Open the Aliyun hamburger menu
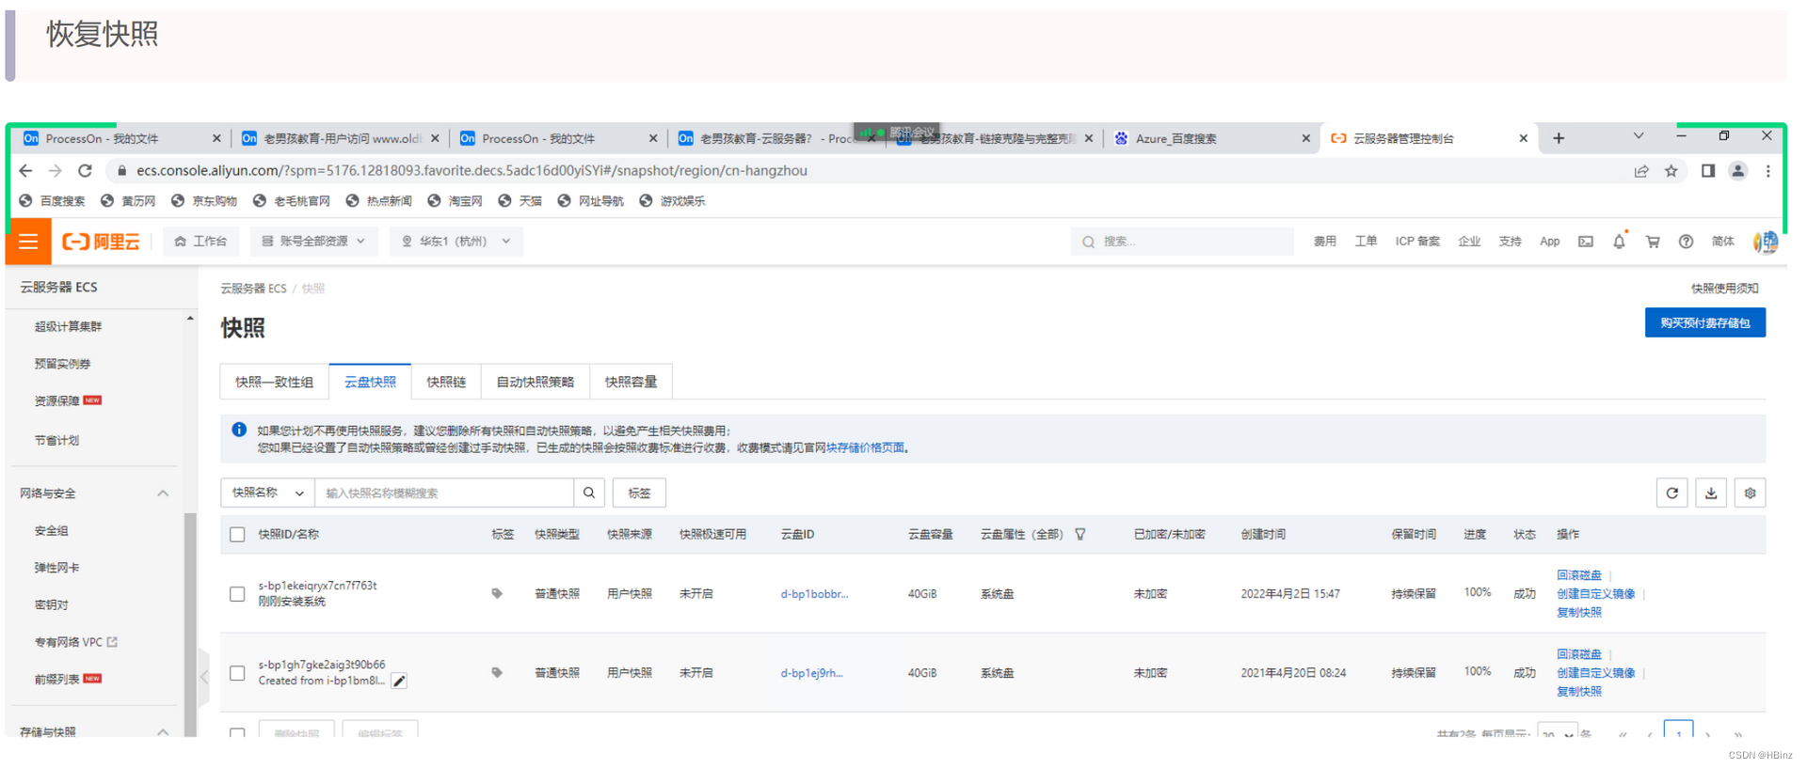The height and width of the screenshot is (768, 1807). coord(28,242)
